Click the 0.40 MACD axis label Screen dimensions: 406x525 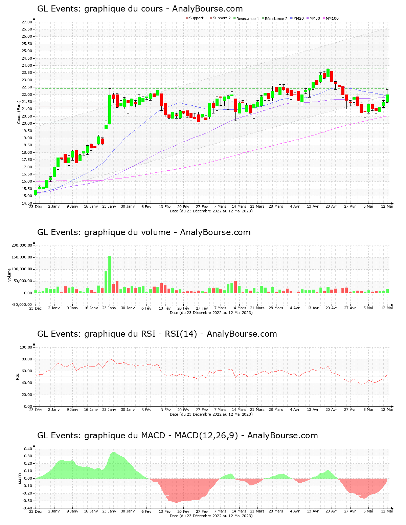28,449
